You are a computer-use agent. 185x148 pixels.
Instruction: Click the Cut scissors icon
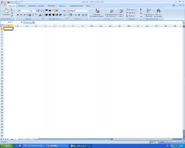pos(12,10)
